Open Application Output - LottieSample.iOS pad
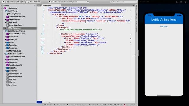 (100, 105)
